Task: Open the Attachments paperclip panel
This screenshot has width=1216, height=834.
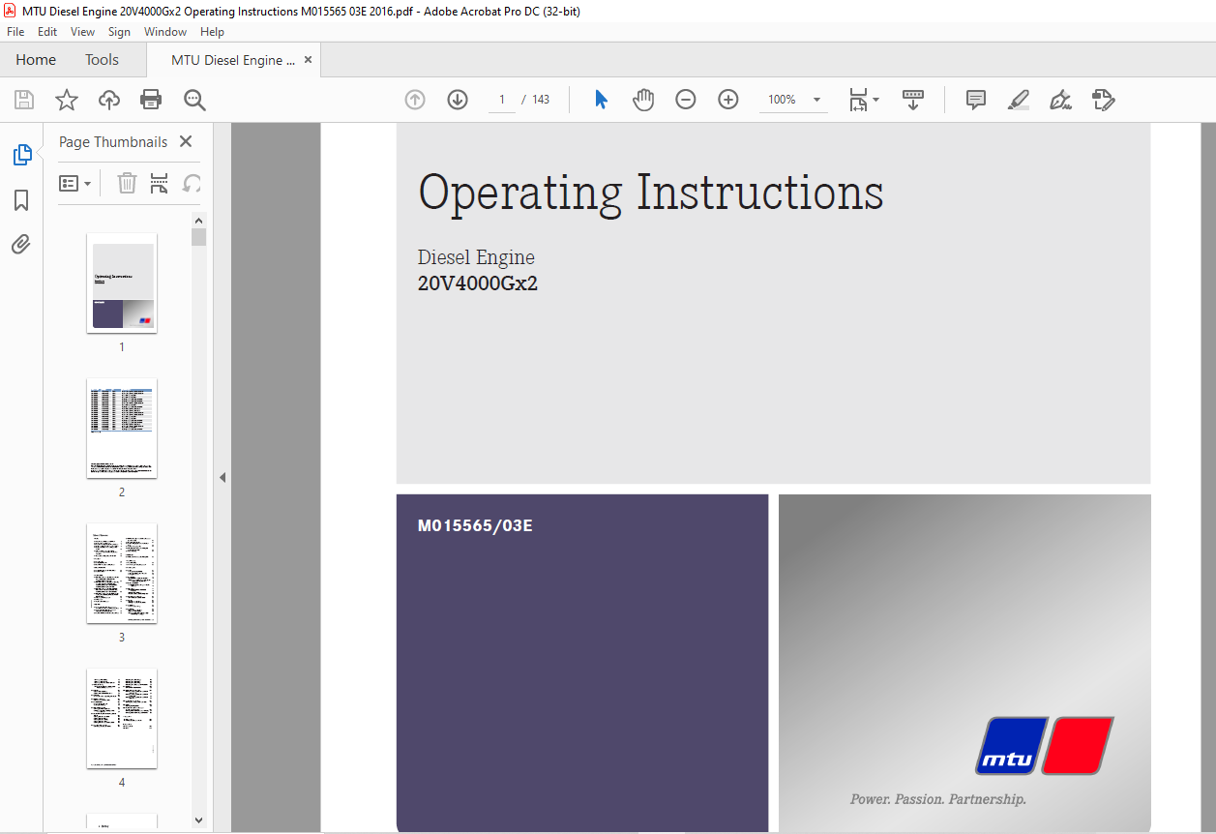Action: (21, 244)
